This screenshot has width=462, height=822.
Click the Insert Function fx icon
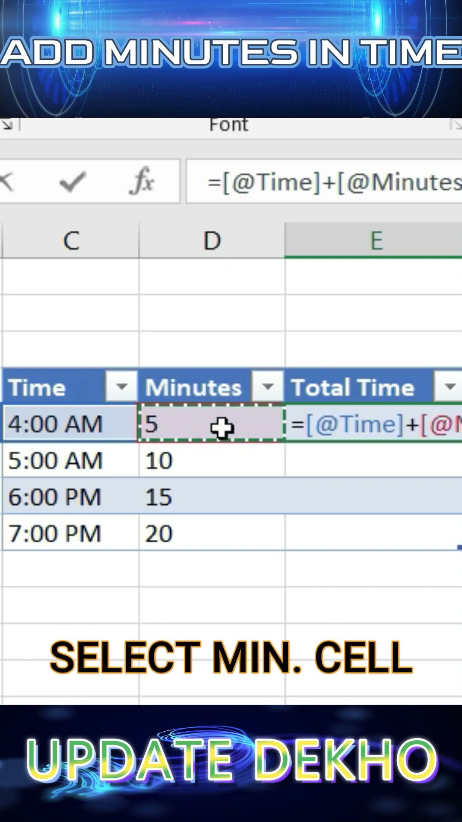pyautogui.click(x=142, y=182)
